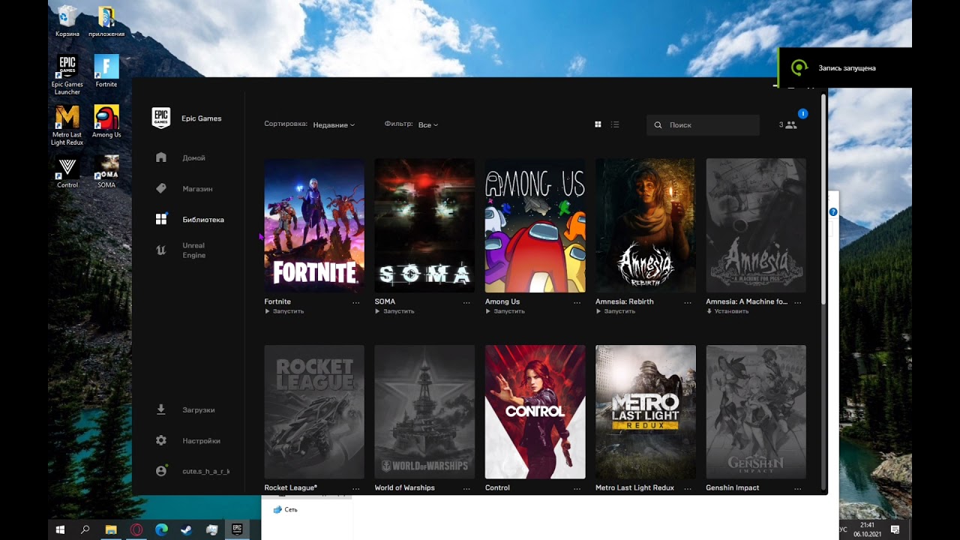Open the Windows Start menu
This screenshot has width=960, height=540.
coord(61,529)
